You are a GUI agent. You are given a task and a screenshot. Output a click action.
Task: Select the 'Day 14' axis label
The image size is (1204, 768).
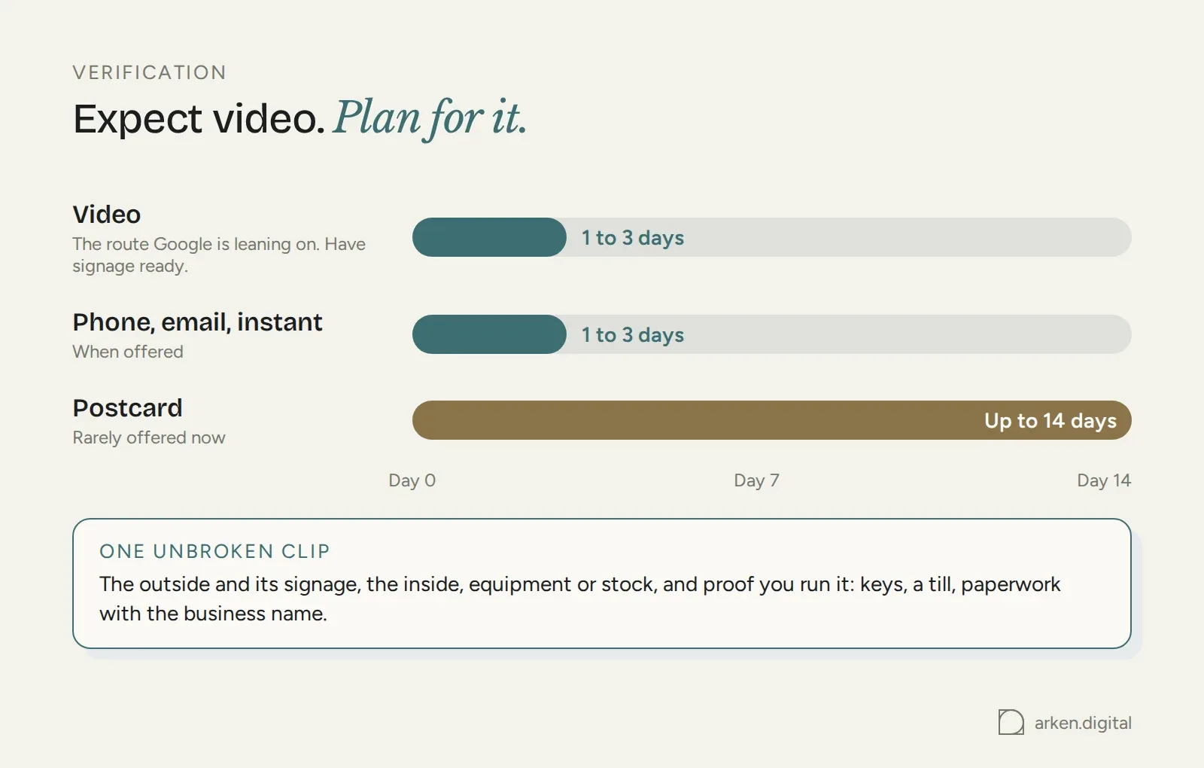1104,480
